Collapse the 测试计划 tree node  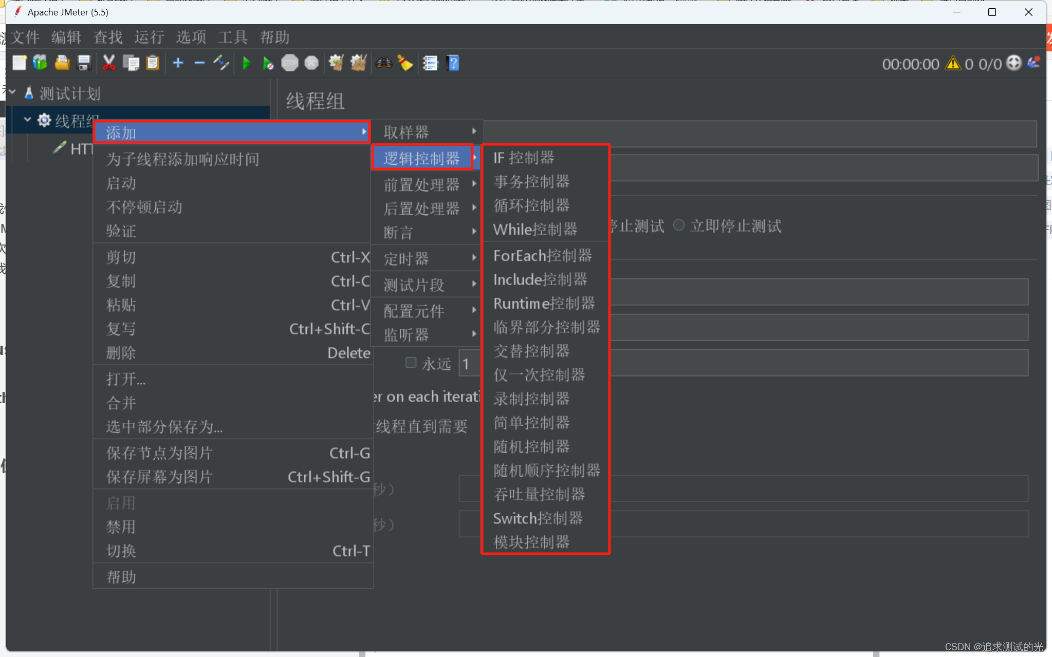point(12,92)
